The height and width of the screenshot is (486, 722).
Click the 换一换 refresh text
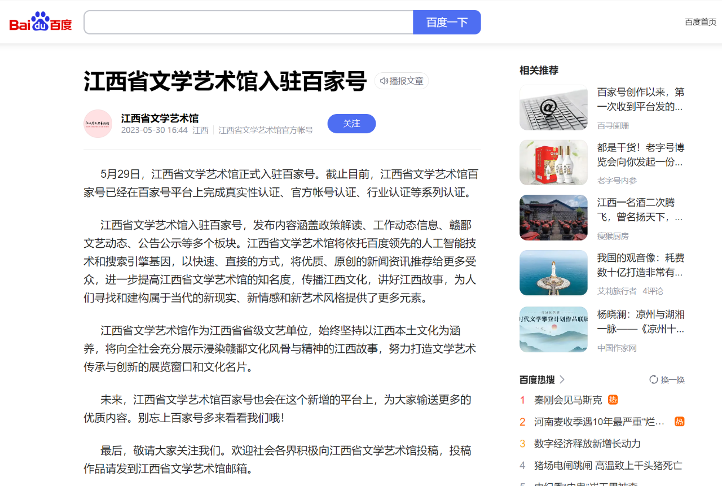[673, 379]
